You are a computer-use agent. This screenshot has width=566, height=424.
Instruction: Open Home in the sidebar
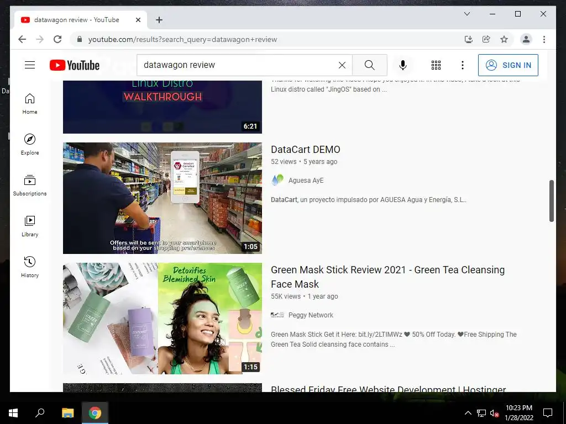(x=30, y=104)
